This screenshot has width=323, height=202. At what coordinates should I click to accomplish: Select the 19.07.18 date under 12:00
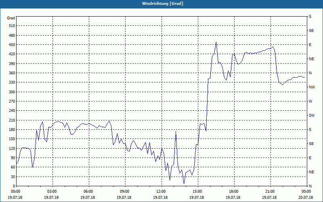point(160,197)
